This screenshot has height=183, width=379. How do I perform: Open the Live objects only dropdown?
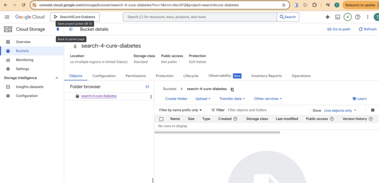[x=340, y=110]
